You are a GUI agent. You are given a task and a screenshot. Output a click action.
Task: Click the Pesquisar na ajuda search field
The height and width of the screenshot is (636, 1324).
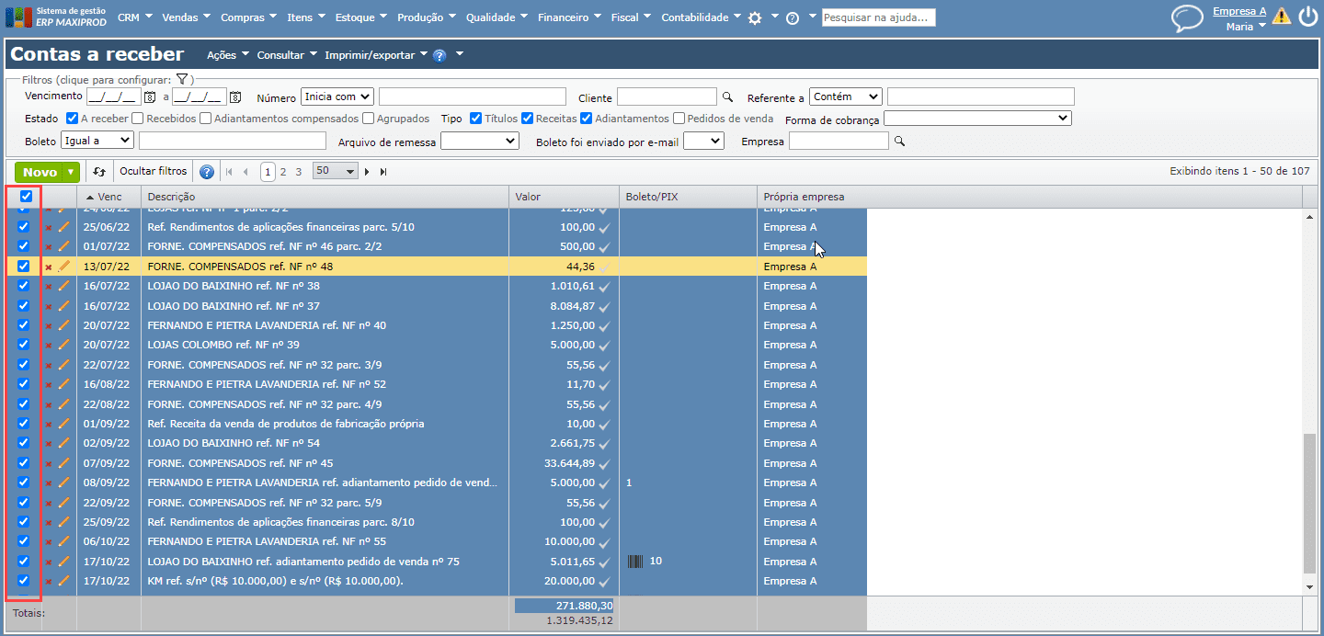point(878,17)
